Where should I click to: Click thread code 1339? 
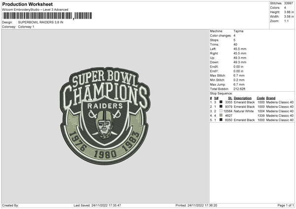pos(261,116)
